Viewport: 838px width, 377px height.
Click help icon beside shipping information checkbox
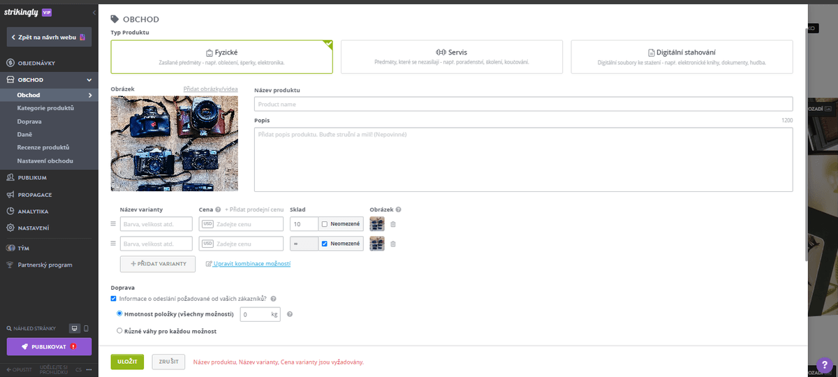click(x=274, y=299)
